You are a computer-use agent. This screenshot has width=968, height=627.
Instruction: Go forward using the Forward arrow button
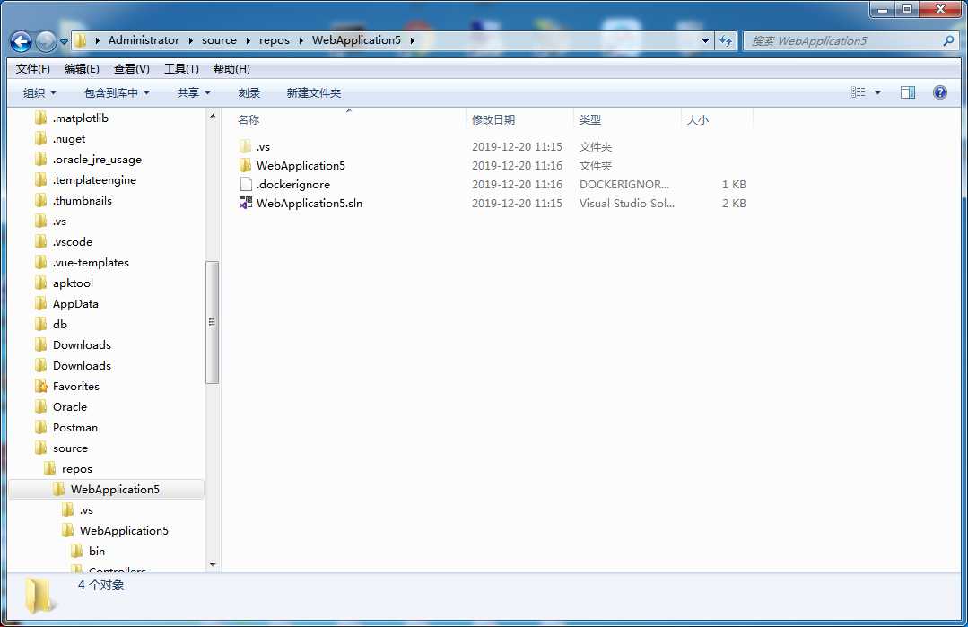tap(46, 41)
